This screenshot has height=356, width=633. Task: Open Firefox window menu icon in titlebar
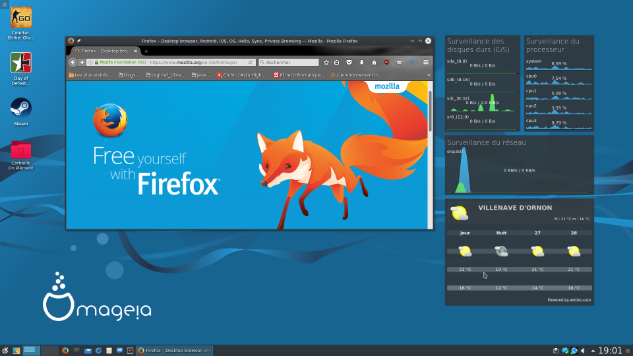[x=71, y=41]
